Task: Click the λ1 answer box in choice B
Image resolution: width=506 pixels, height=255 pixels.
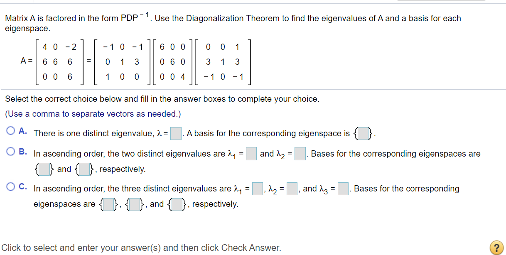Action: (x=251, y=154)
